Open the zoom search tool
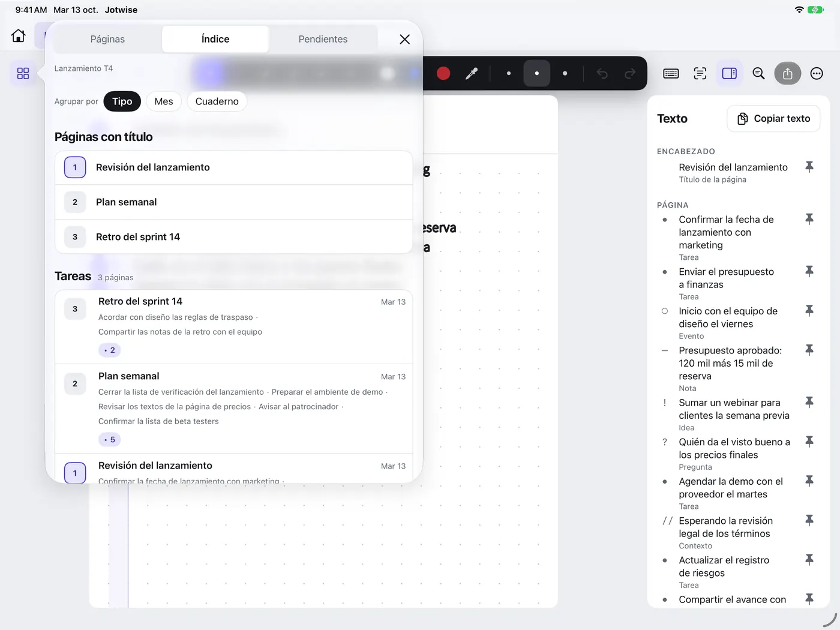This screenshot has height=630, width=840. pos(758,73)
